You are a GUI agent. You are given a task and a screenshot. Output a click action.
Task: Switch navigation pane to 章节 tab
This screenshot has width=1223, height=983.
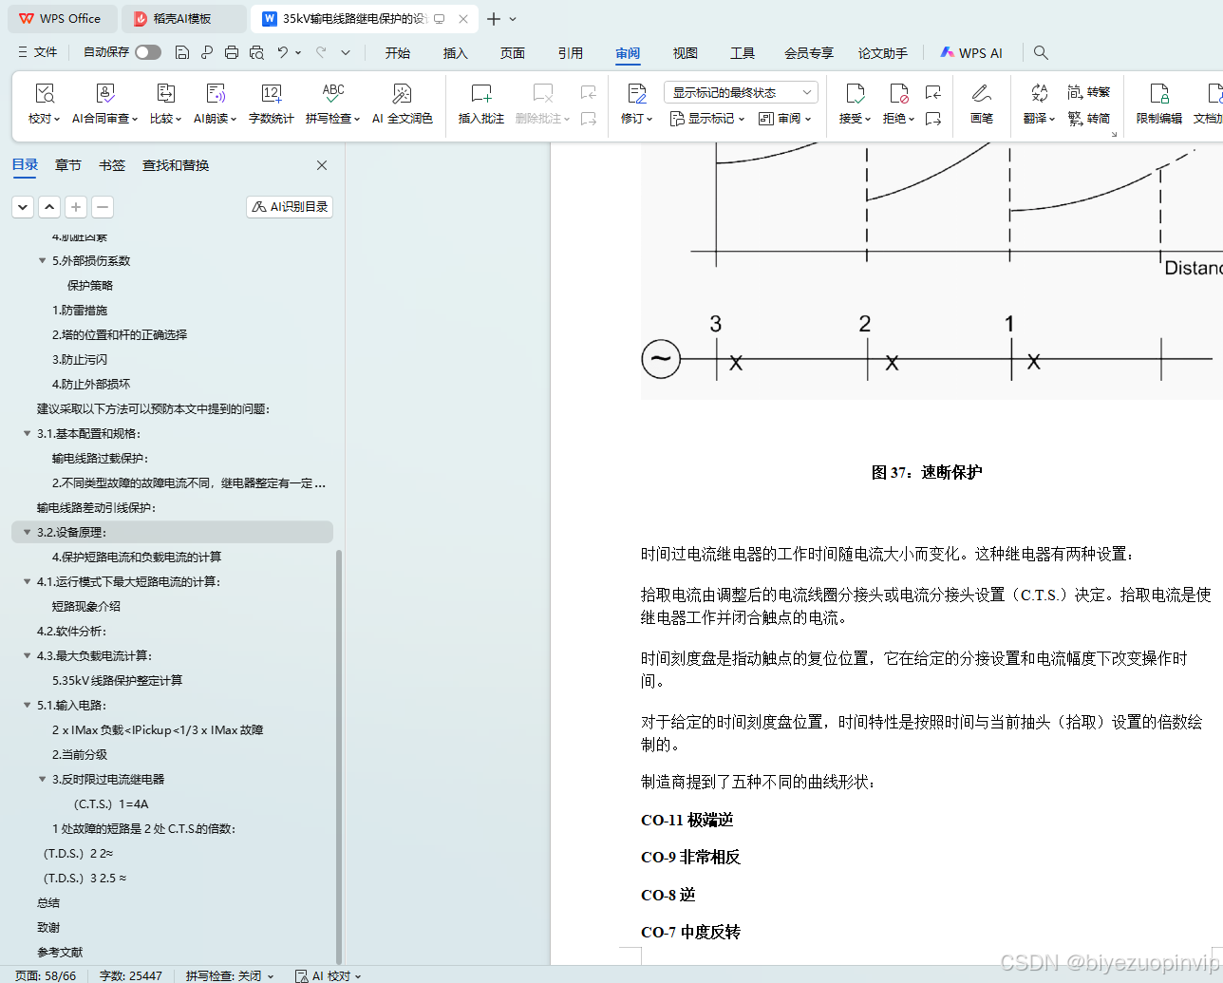[x=68, y=165]
